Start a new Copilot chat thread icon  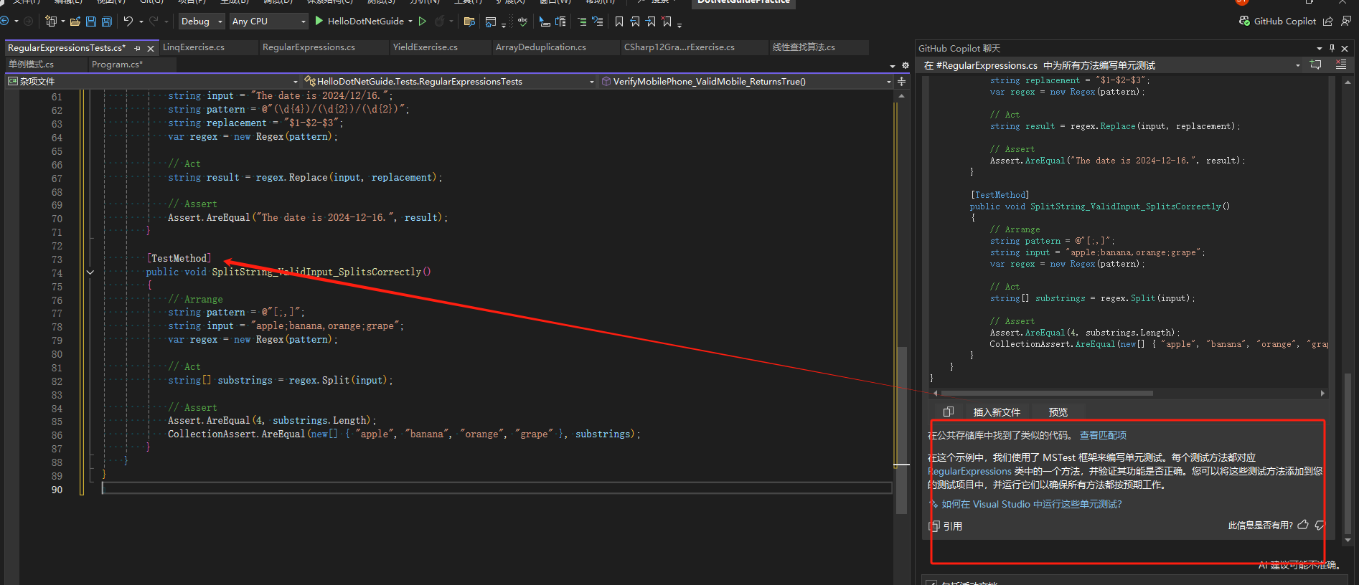[x=1315, y=65]
